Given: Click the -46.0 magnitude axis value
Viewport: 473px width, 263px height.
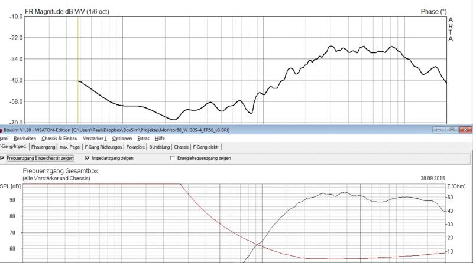Looking at the screenshot, I should pos(17,80).
